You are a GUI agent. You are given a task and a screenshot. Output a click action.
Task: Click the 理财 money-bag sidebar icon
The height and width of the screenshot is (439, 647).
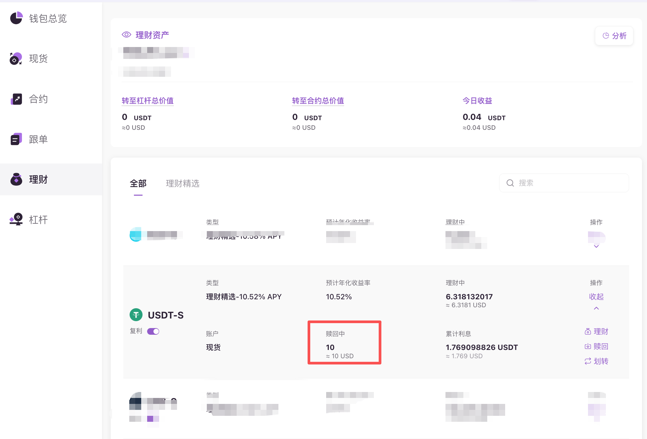[16, 179]
